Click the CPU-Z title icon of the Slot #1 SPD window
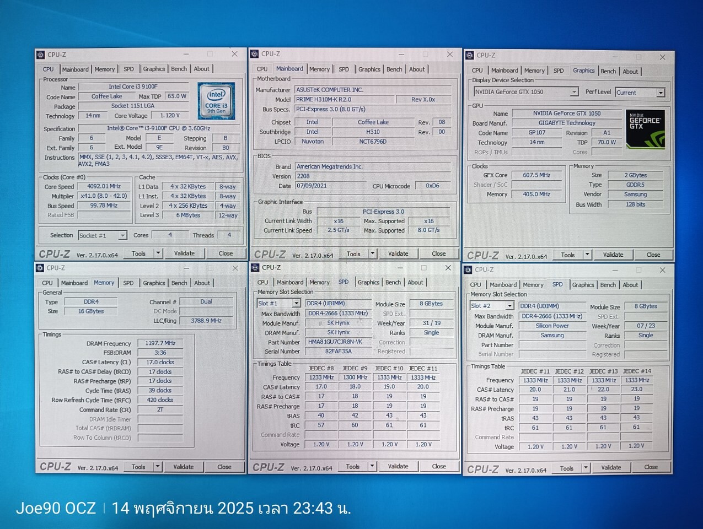This screenshot has height=529, width=703. [x=255, y=268]
